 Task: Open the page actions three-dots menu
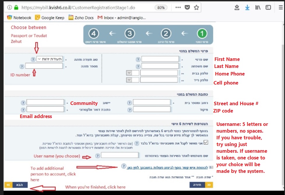click(x=178, y=8)
